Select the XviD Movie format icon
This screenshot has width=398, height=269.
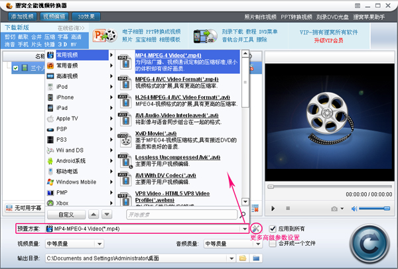tap(125, 140)
